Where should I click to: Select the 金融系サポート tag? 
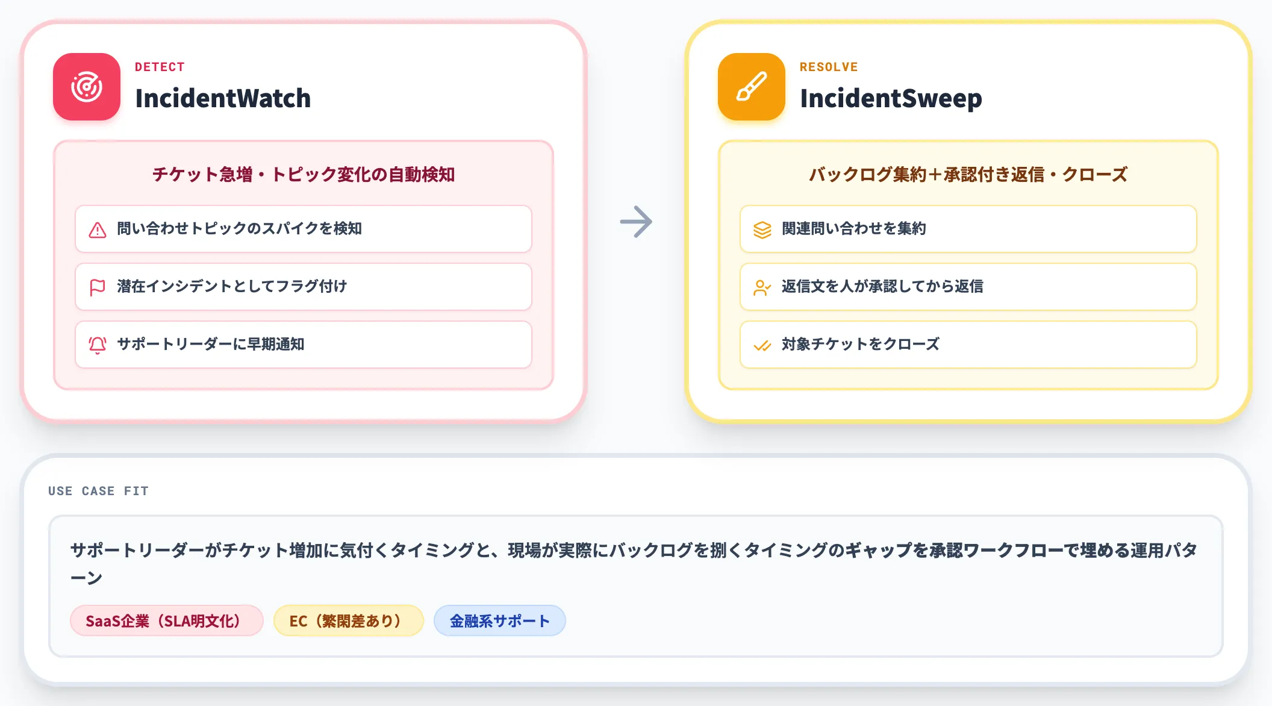point(500,620)
